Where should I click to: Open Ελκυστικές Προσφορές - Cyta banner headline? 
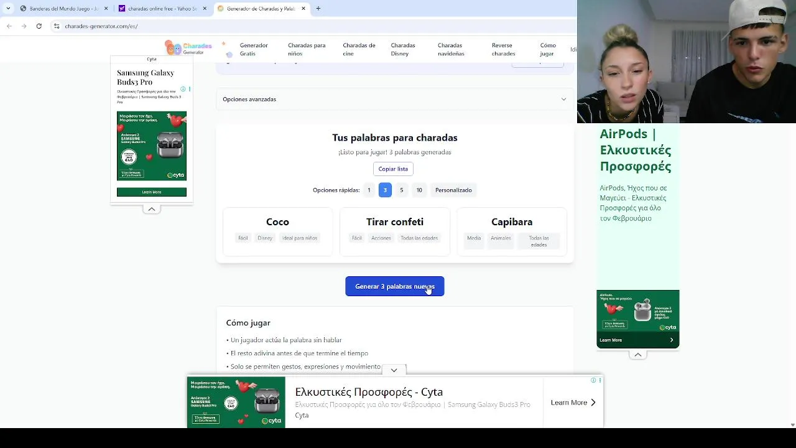click(369, 392)
